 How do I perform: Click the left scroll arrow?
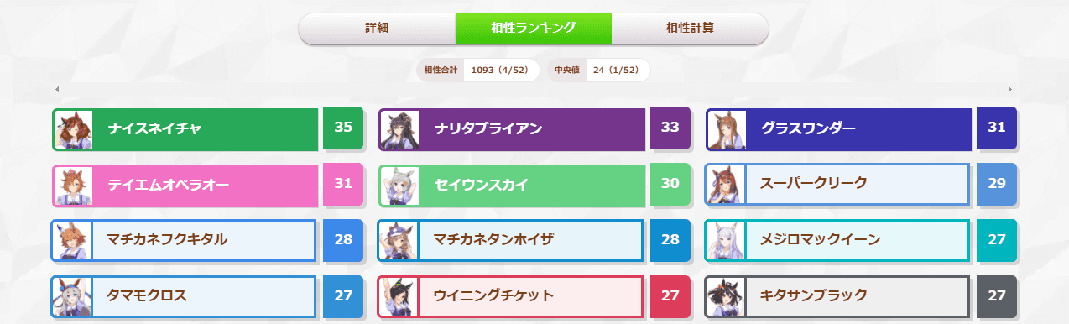coord(56,89)
